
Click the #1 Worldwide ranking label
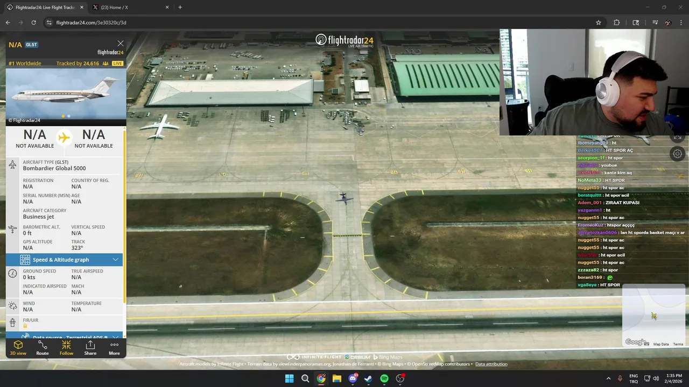click(25, 63)
